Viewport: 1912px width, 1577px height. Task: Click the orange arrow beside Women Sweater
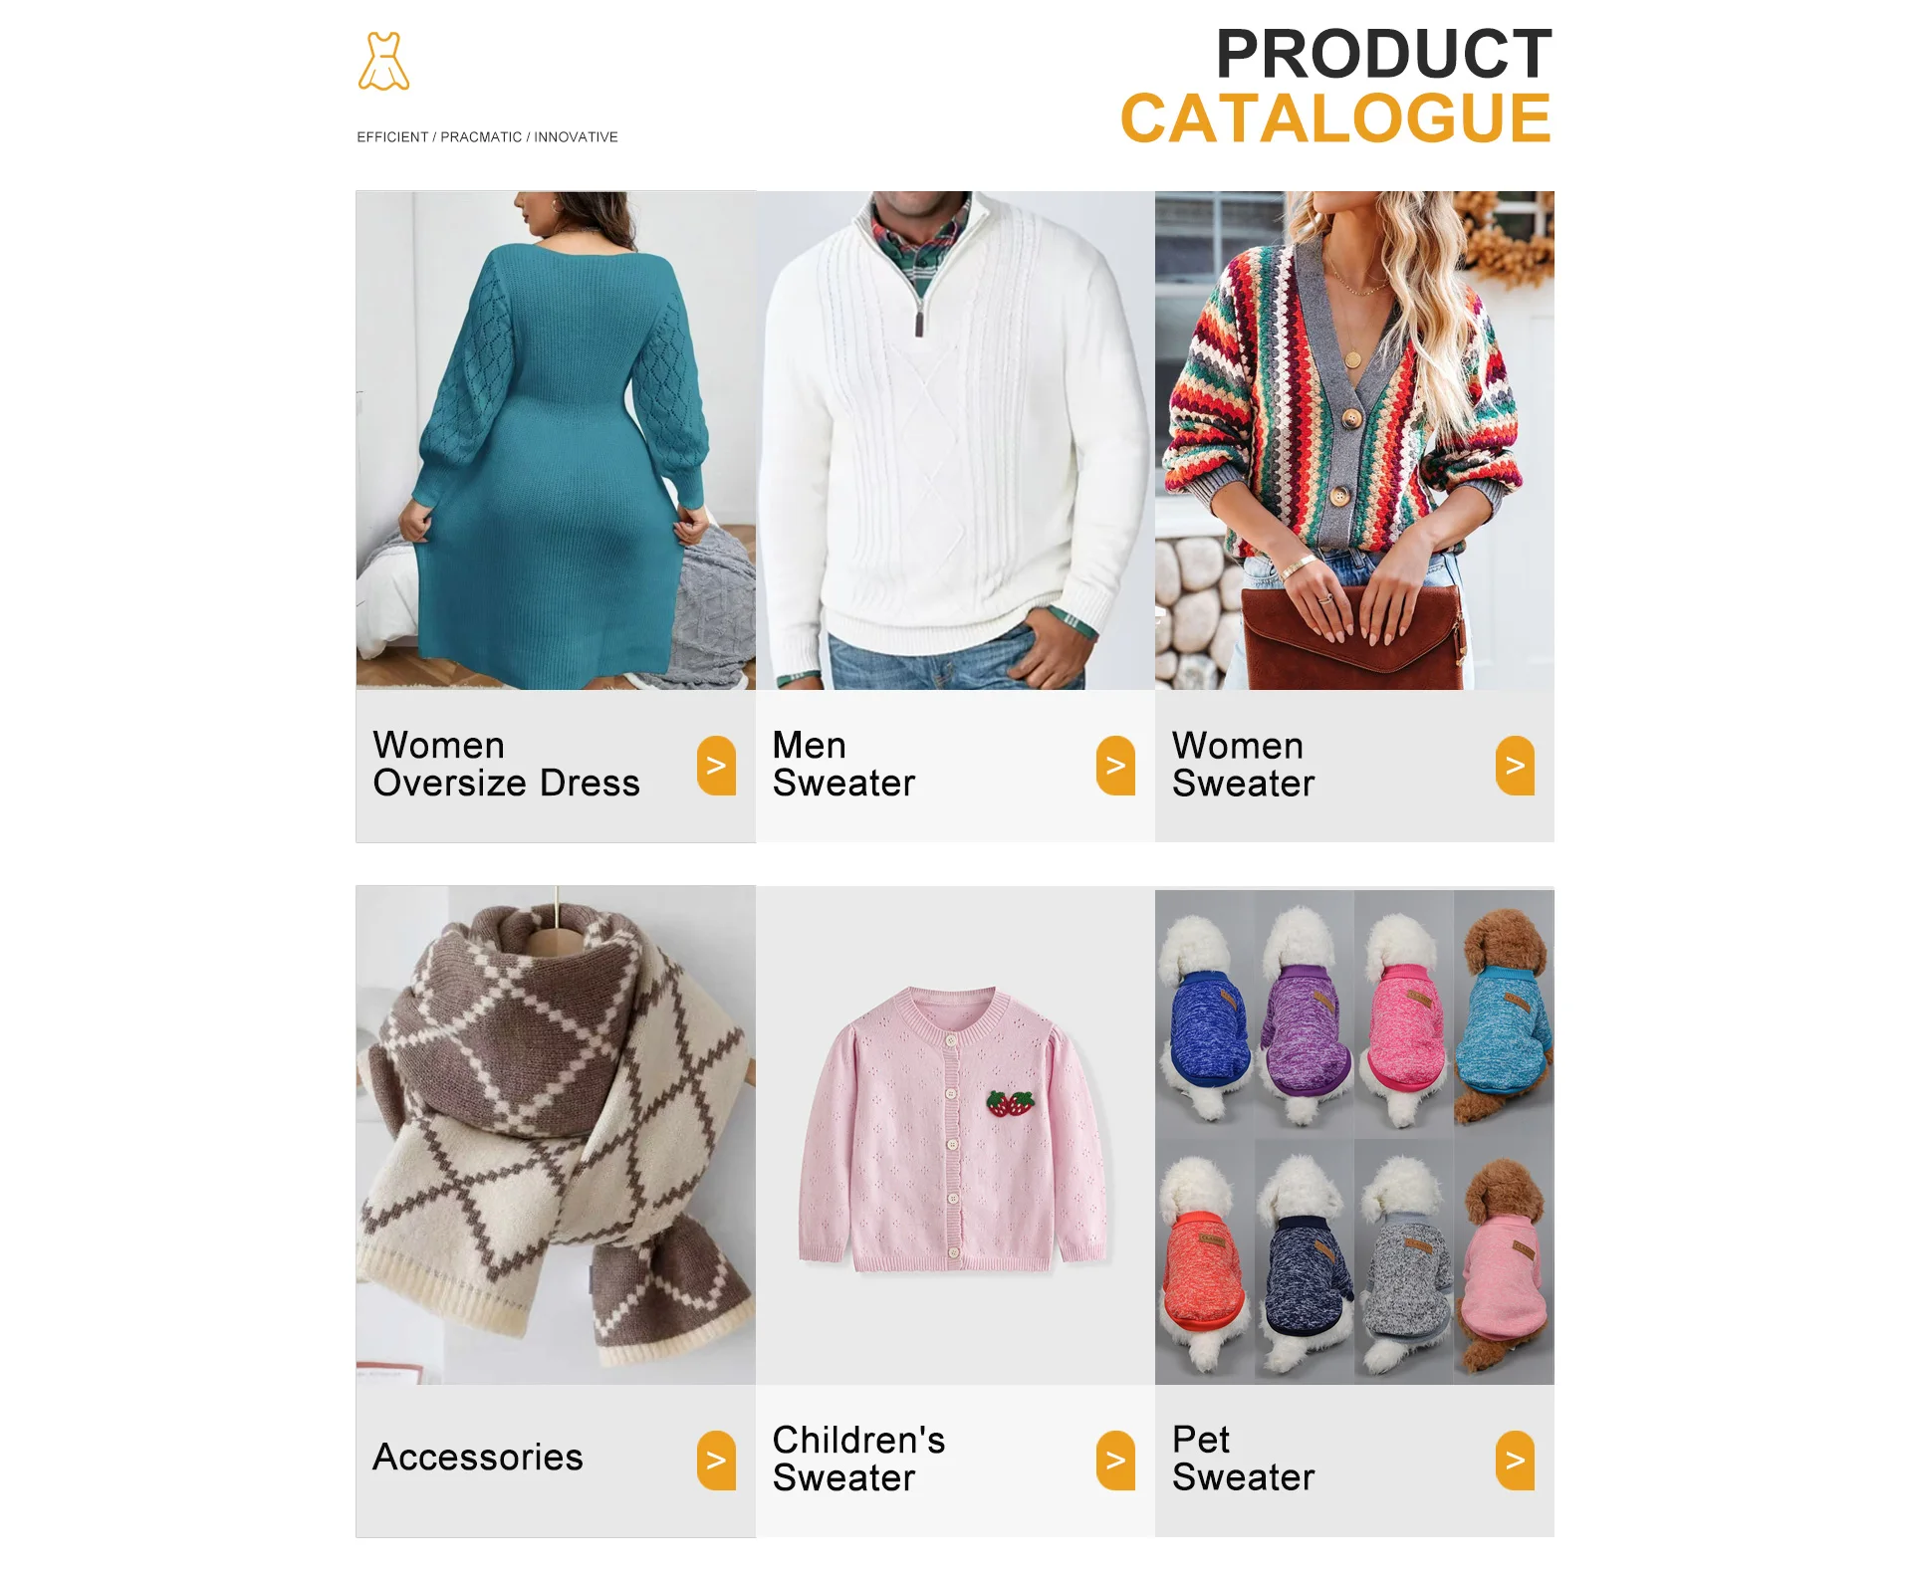coord(1515,766)
